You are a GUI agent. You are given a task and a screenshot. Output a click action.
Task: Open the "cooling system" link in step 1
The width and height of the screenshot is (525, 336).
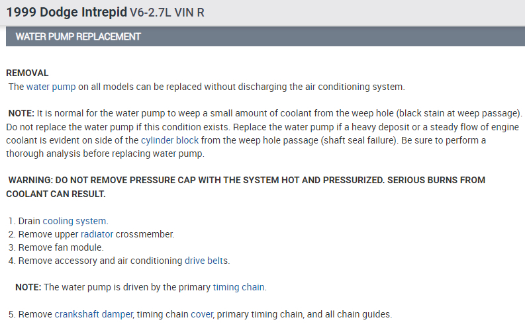click(74, 221)
